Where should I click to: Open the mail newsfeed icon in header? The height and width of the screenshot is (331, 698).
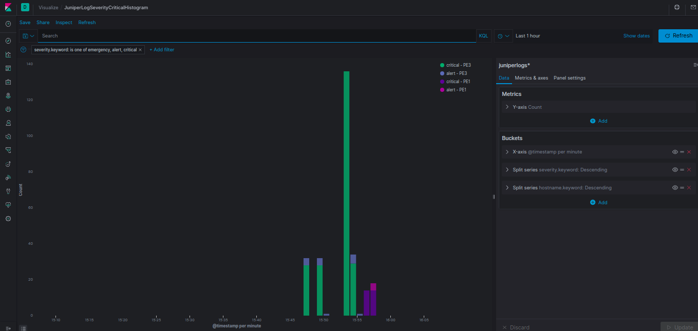pos(693,8)
